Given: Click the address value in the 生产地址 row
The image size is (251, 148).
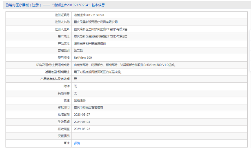Looking at the screenshot, I should [x=100, y=36].
